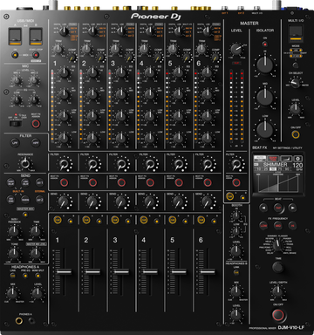The height and width of the screenshot is (335, 314).
Task: Click the Multi I/O CH SELECT knob
Action: click(x=296, y=82)
